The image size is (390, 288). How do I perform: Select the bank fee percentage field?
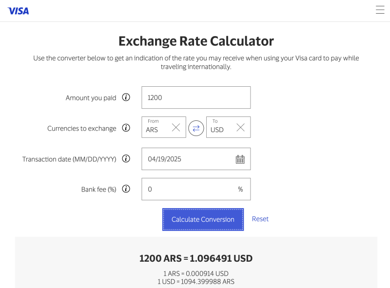[x=190, y=189]
